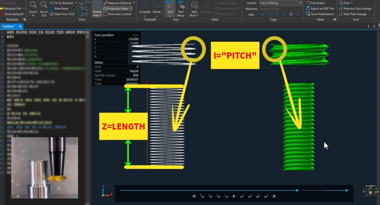Expand the Backplot File dropdown arrow
This screenshot has width=380, height=205.
click(x=24, y=8)
